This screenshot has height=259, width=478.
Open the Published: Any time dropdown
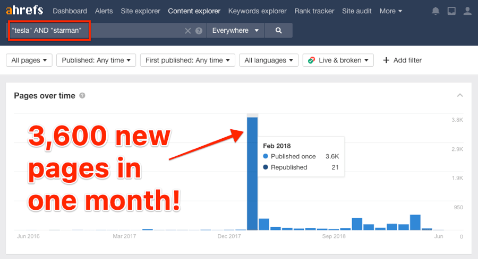coord(96,60)
